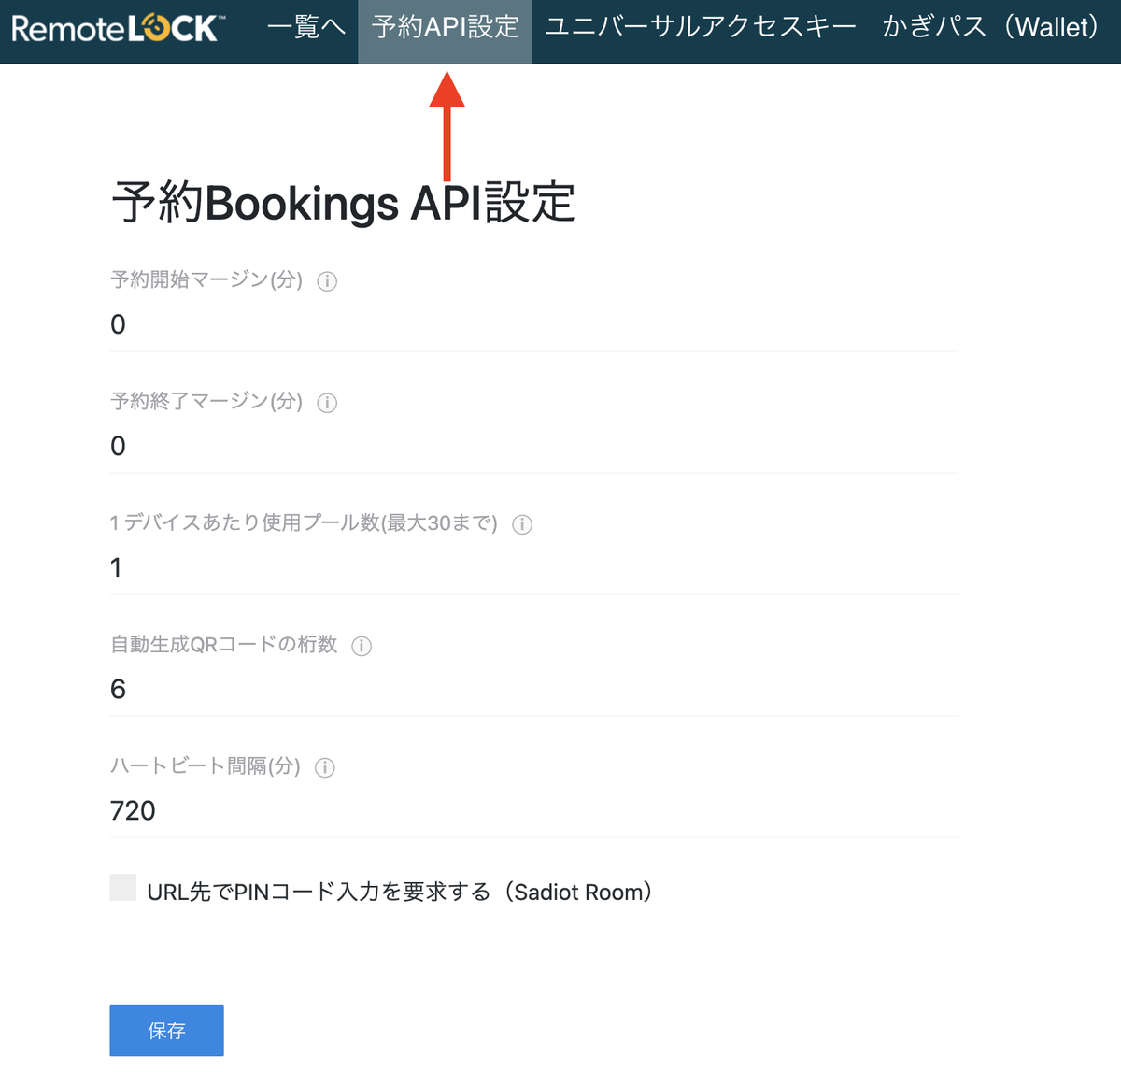Open the 一覧へ menu item
This screenshot has width=1121, height=1072.
click(x=306, y=27)
